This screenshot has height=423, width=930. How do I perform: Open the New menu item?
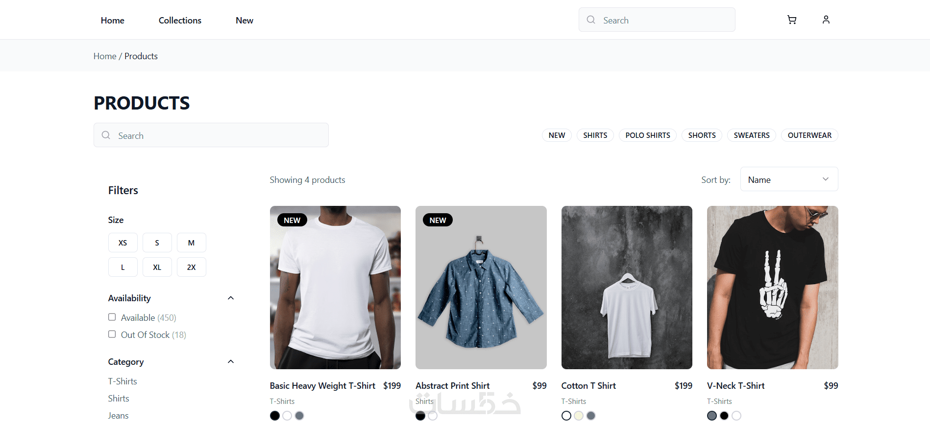pyautogui.click(x=244, y=21)
